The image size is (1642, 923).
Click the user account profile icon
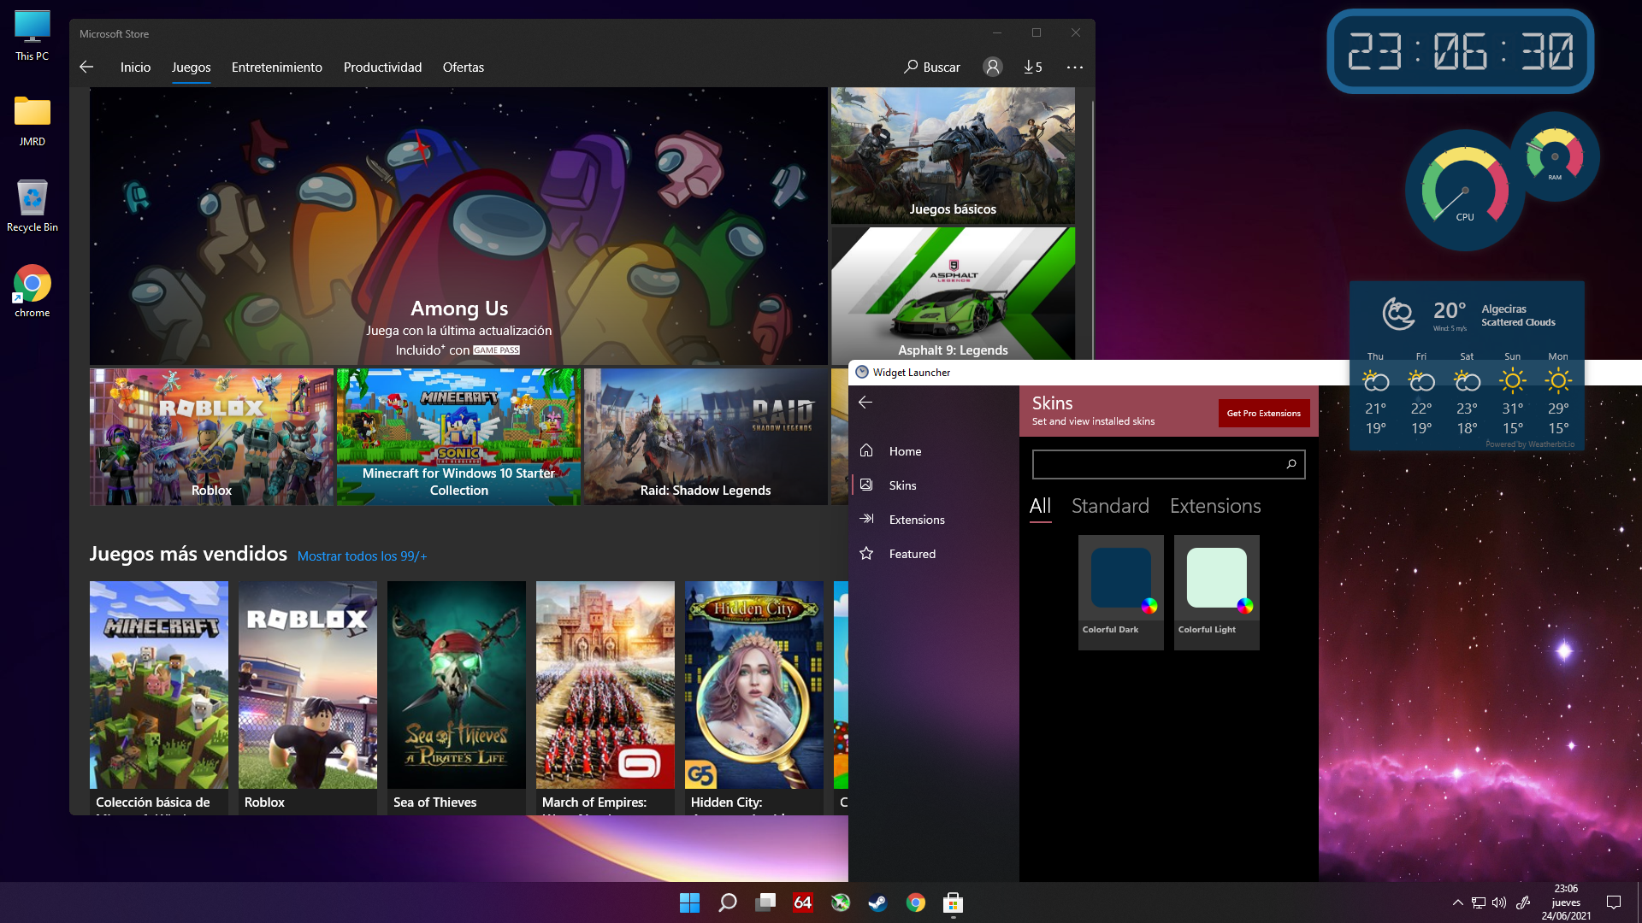point(992,67)
